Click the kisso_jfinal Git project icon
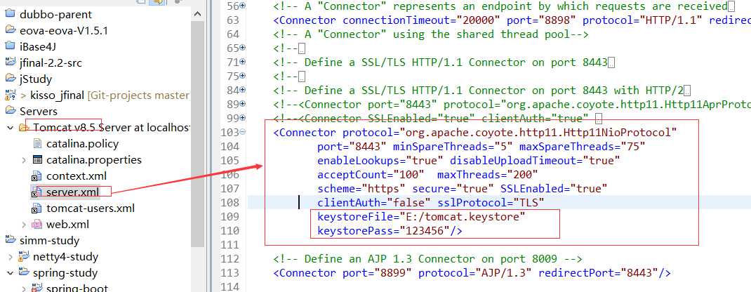Viewport: 751px width, 292px height. 10,94
